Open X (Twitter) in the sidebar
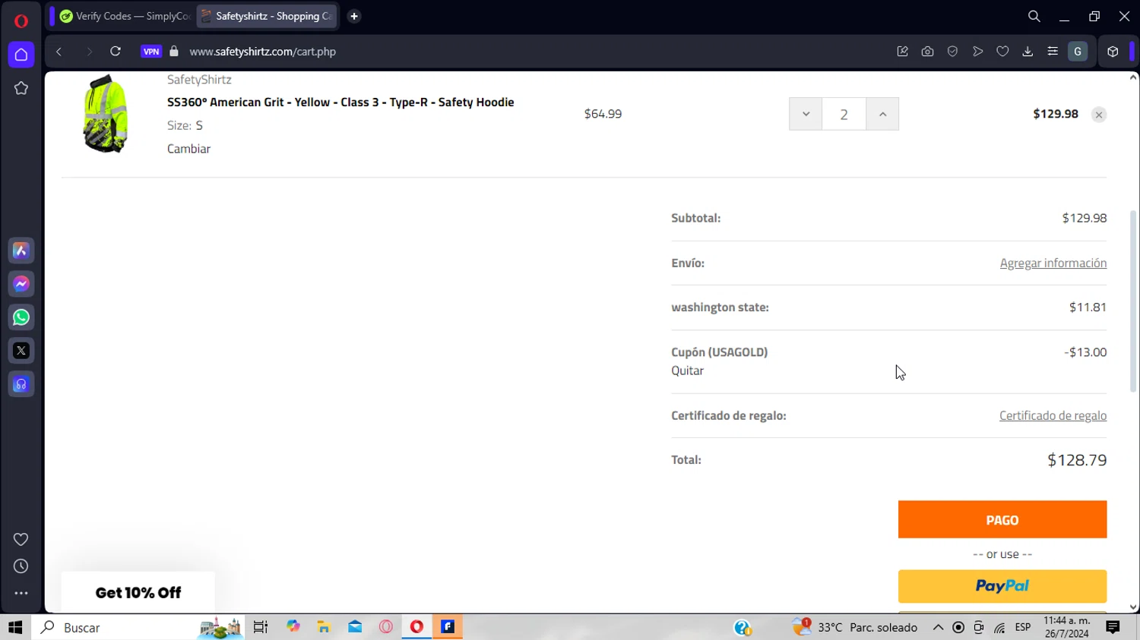The width and height of the screenshot is (1140, 640). (21, 351)
